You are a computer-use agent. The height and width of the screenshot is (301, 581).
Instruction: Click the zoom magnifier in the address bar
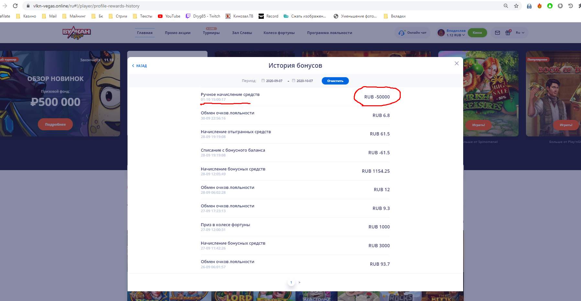pos(506,6)
